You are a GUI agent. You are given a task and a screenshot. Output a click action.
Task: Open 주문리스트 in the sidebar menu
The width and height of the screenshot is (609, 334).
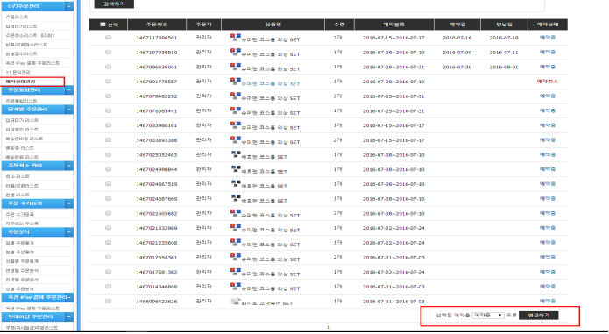[x=17, y=17]
